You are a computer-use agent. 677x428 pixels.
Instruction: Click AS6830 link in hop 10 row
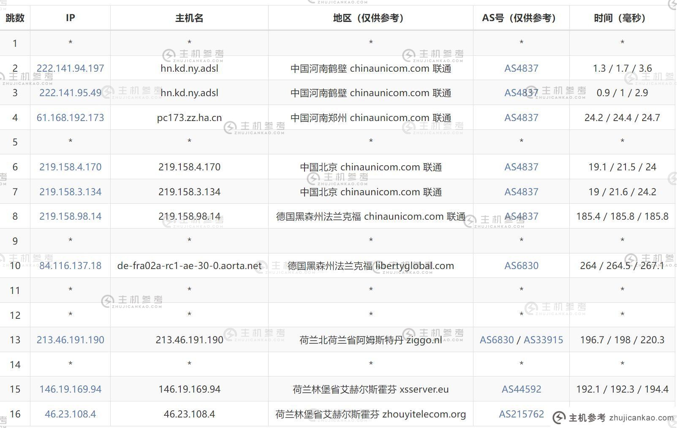[521, 266]
